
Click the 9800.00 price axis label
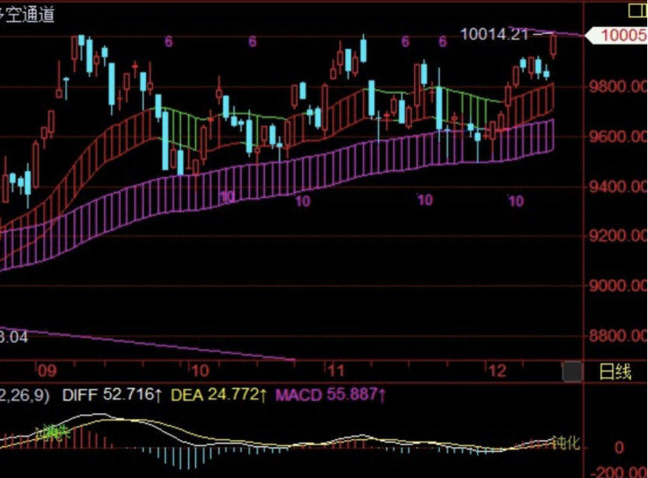pos(618,87)
